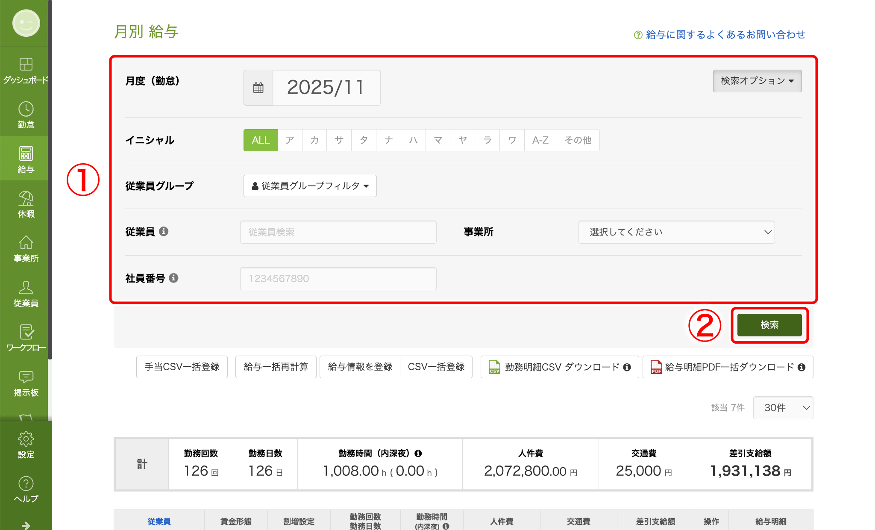This screenshot has width=875, height=530.
Task: Open the ダッシュボード section in the sidebar
Action: (26, 71)
